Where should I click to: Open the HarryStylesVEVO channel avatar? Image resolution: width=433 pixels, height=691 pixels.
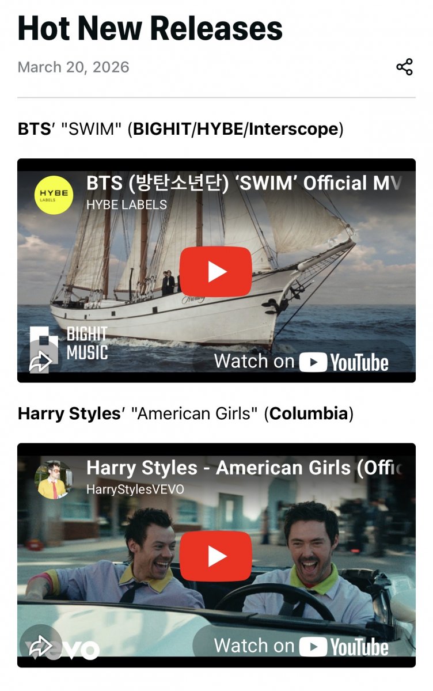(54, 479)
